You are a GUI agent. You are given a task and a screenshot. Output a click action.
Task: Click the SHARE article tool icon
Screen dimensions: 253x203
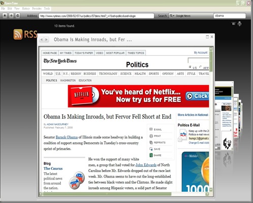coord(151,155)
